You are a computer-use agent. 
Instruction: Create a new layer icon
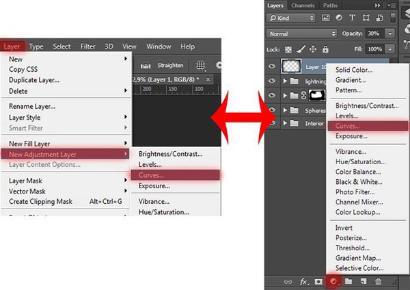click(364, 281)
